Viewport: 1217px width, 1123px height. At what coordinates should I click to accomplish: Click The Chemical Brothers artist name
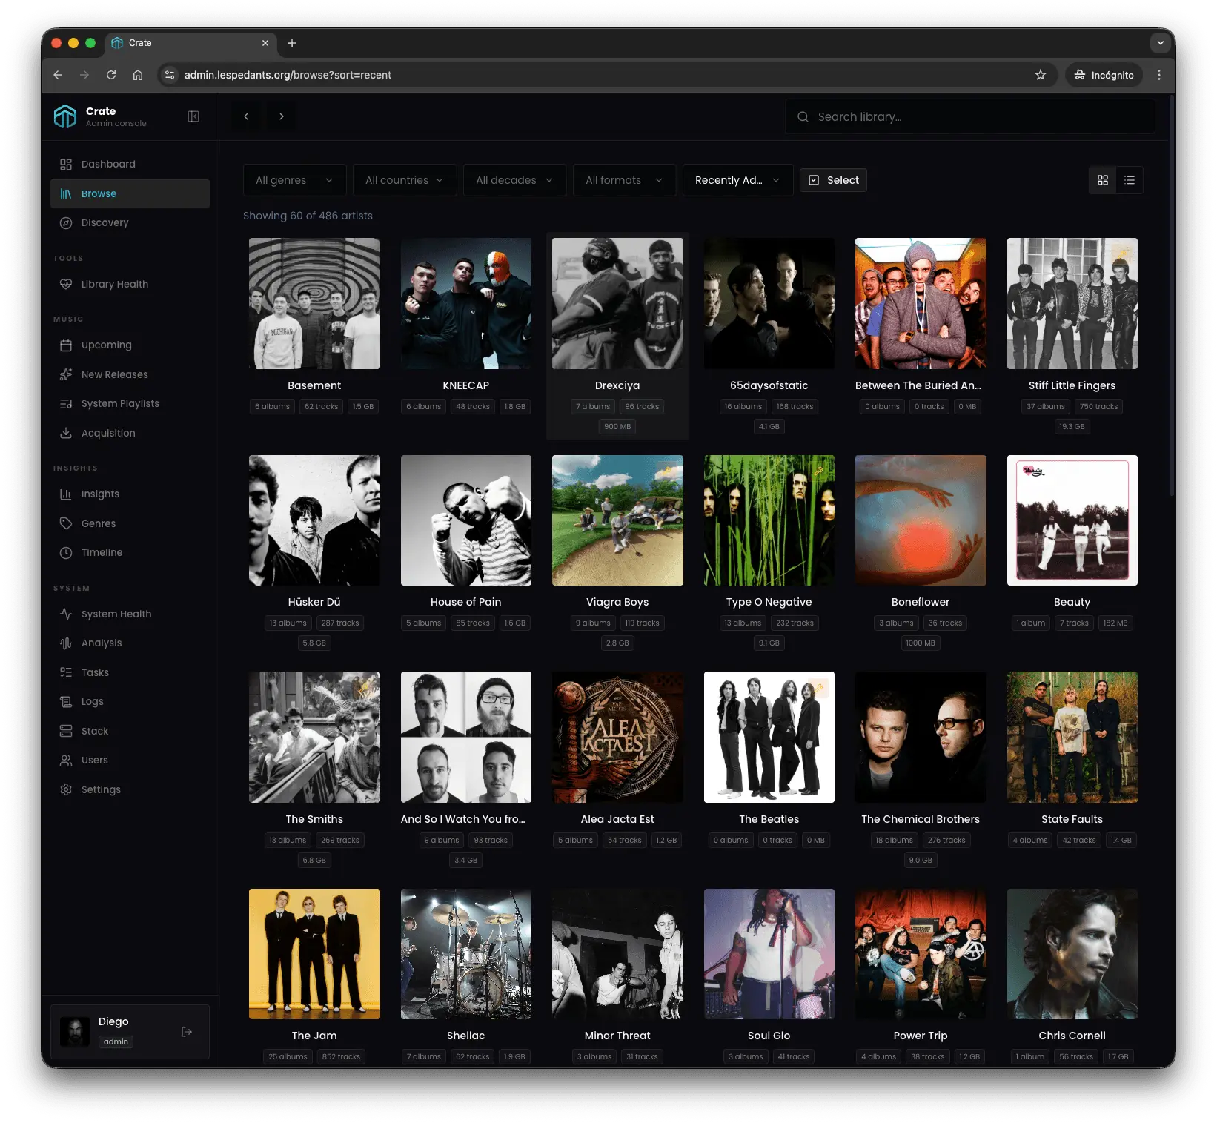pos(921,819)
